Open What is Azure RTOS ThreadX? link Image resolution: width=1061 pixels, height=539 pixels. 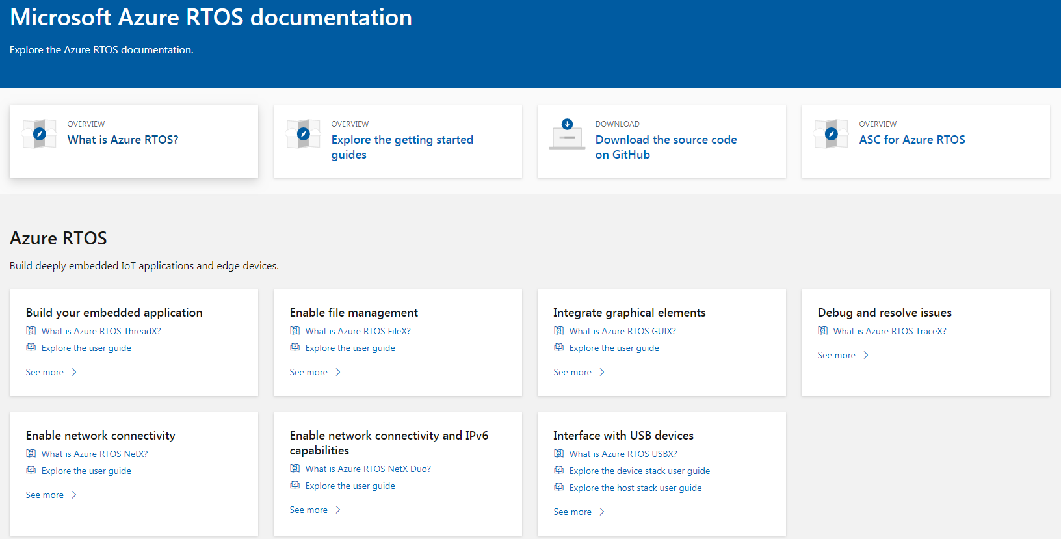click(x=101, y=331)
